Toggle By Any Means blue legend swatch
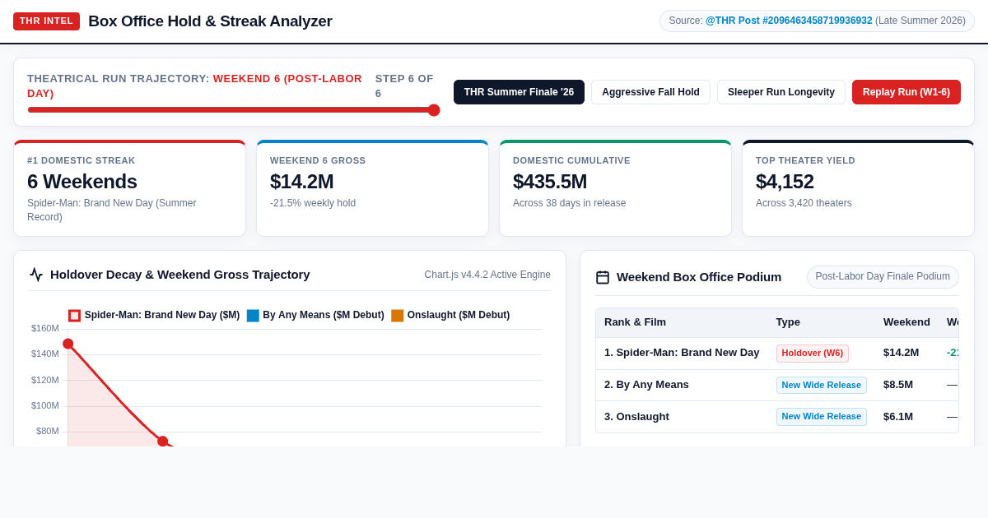Image resolution: width=988 pixels, height=518 pixels. tap(253, 316)
